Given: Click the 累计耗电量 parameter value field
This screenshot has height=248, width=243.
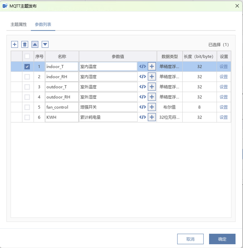Looking at the screenshot, I should click(108, 117).
